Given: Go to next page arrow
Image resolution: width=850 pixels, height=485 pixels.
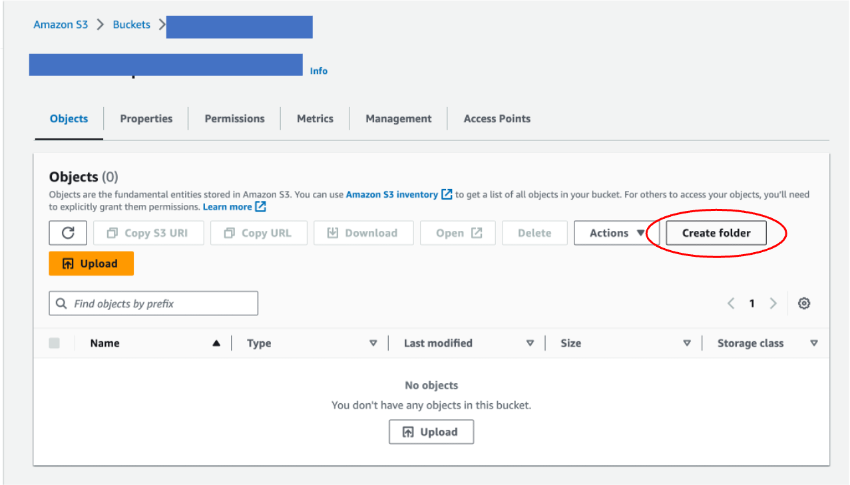Looking at the screenshot, I should pos(773,303).
